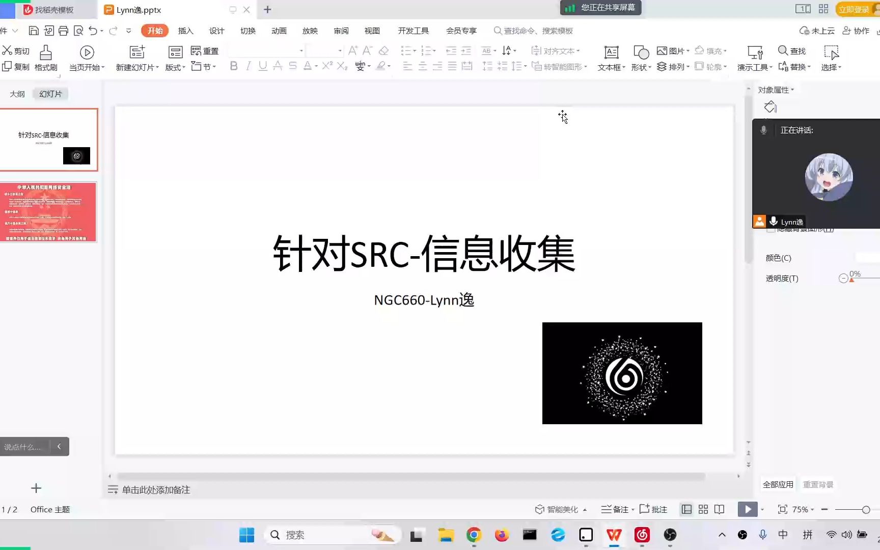Open the zoom percentage 75% dropdown
Viewport: 880px width, 550px height.
coord(803,509)
